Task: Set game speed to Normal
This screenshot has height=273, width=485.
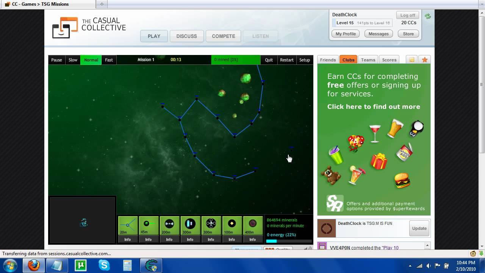Action: tap(91, 60)
